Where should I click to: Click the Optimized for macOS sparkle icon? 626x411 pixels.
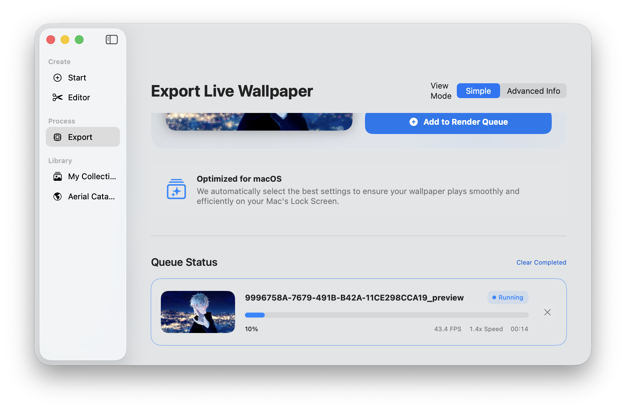click(176, 189)
